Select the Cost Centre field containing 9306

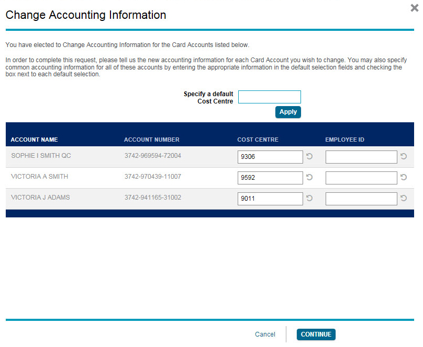(x=270, y=157)
